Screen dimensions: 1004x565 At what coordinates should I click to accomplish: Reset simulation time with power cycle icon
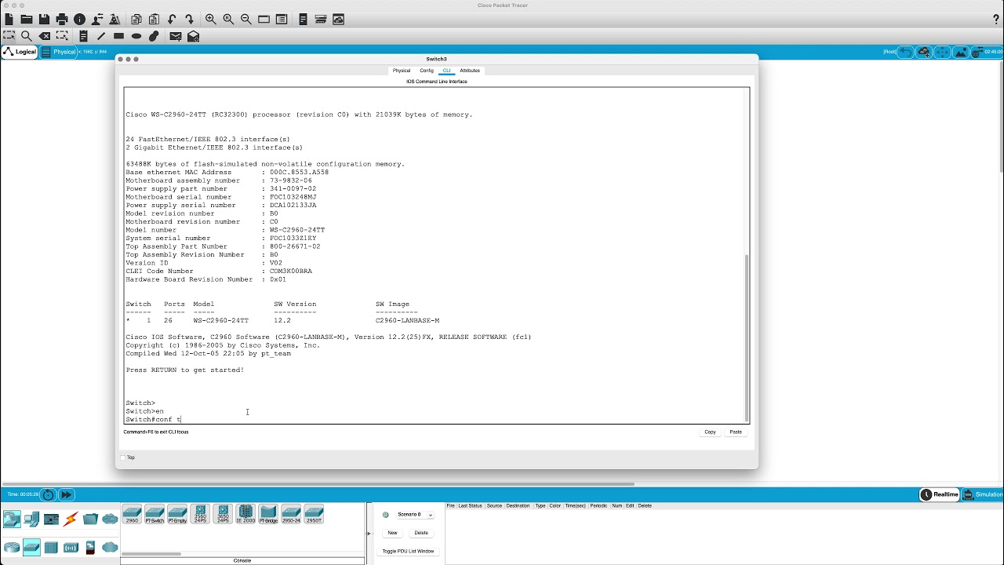click(49, 494)
